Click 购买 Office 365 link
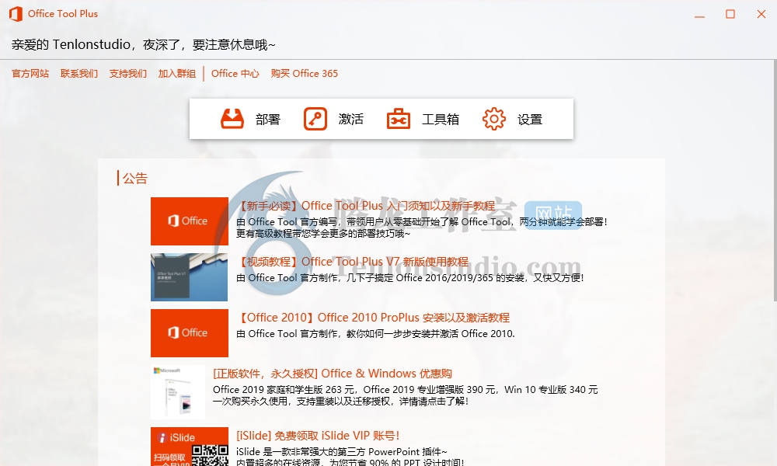Viewport: 777px width, 466px height. [305, 74]
